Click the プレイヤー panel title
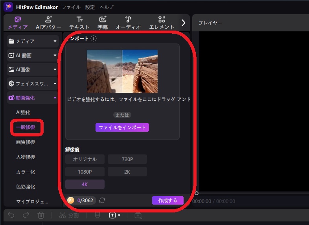This screenshot has width=309, height=225. click(210, 23)
